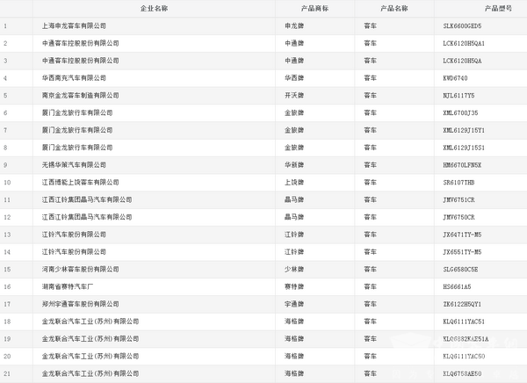Select model number SLK6600GED5
527x383 pixels.
tap(463, 25)
